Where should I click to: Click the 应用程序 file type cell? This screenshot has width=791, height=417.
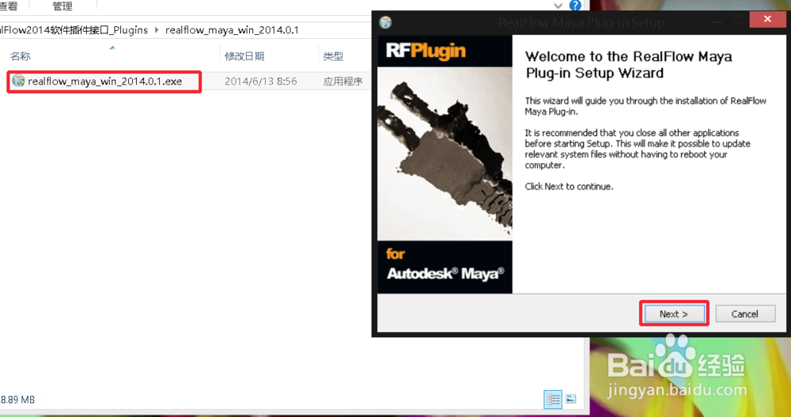343,82
